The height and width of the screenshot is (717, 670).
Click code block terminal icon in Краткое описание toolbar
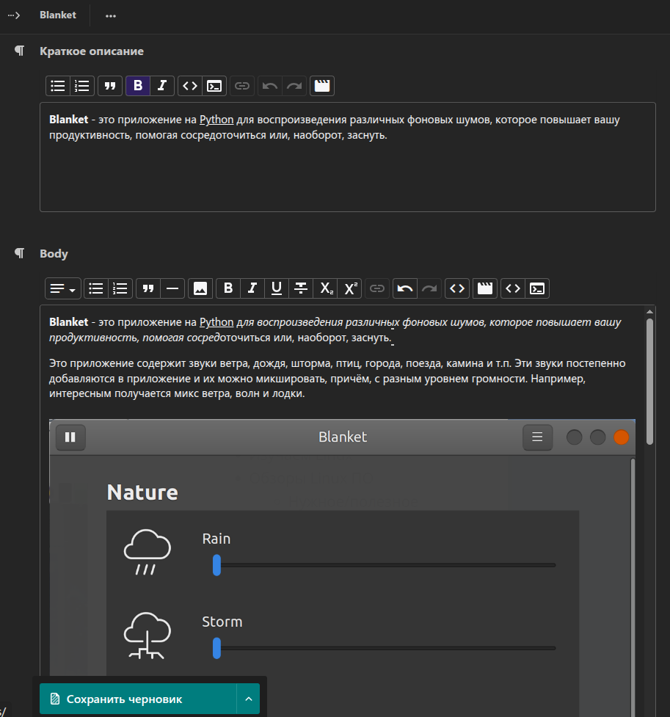214,86
